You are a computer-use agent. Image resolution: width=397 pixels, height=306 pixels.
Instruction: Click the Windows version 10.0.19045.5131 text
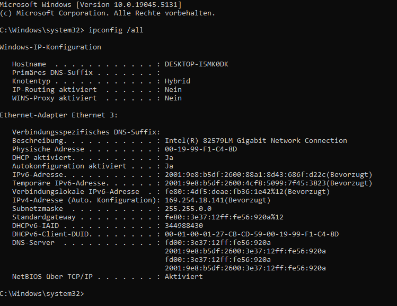pyautogui.click(x=147, y=5)
